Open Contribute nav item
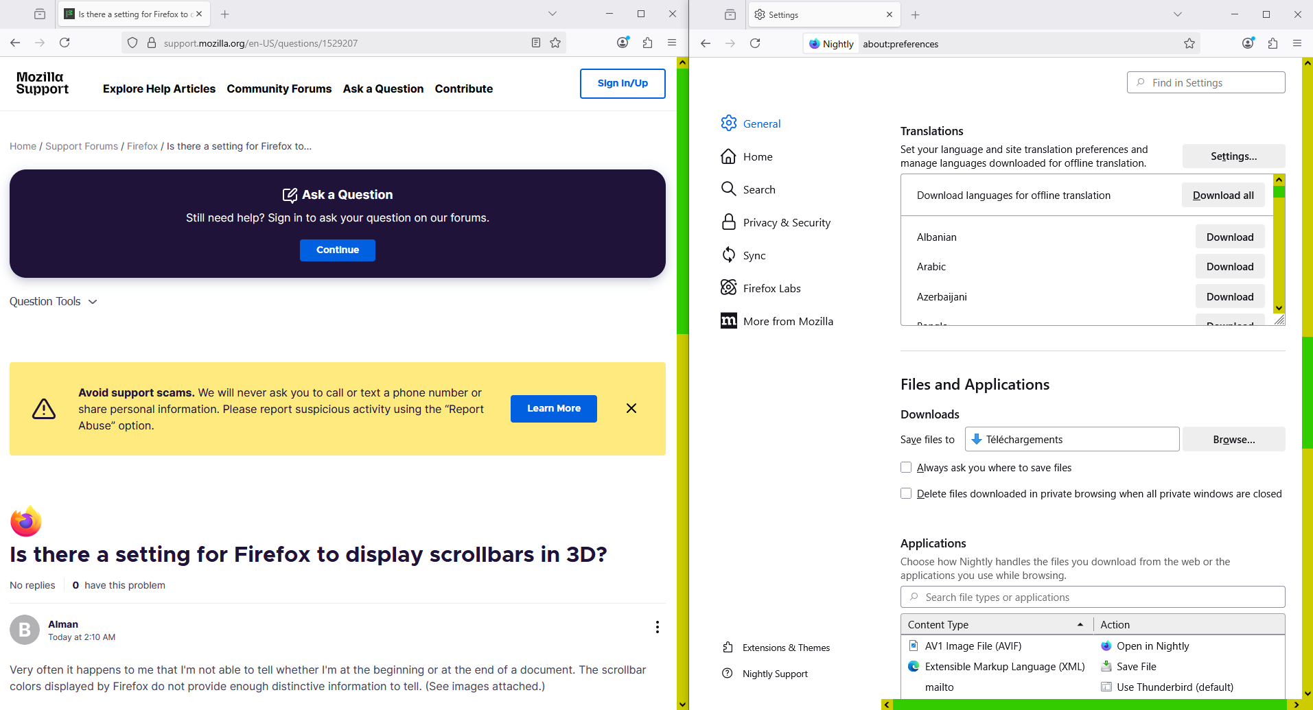1313x710 pixels. pyautogui.click(x=464, y=88)
